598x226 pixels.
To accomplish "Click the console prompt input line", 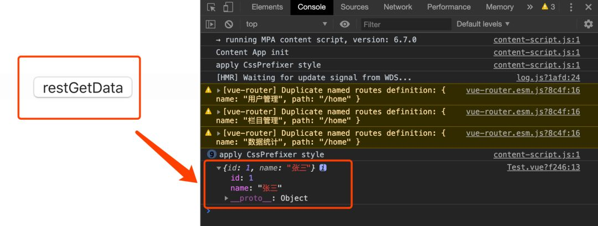I will coord(399,210).
